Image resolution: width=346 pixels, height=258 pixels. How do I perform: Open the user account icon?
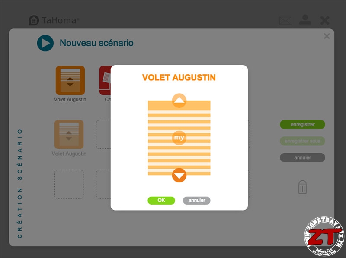tap(305, 20)
